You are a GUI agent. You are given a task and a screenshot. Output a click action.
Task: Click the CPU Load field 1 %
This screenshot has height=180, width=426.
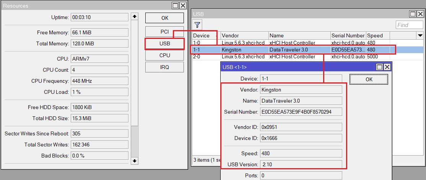click(99, 92)
